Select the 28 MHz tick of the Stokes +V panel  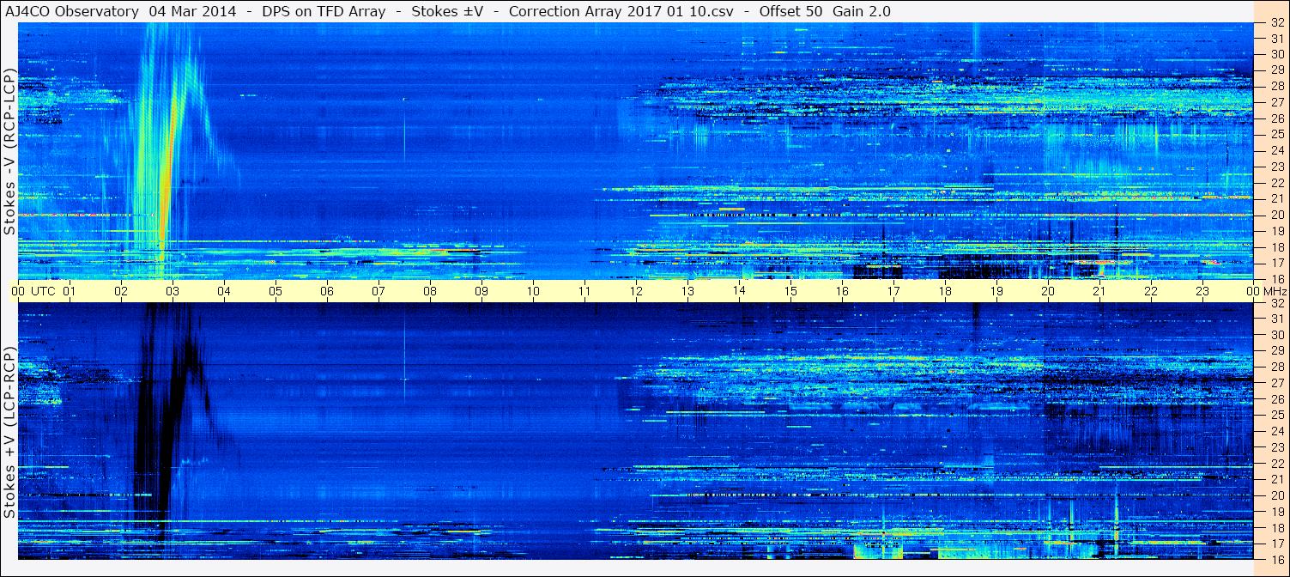[1276, 367]
